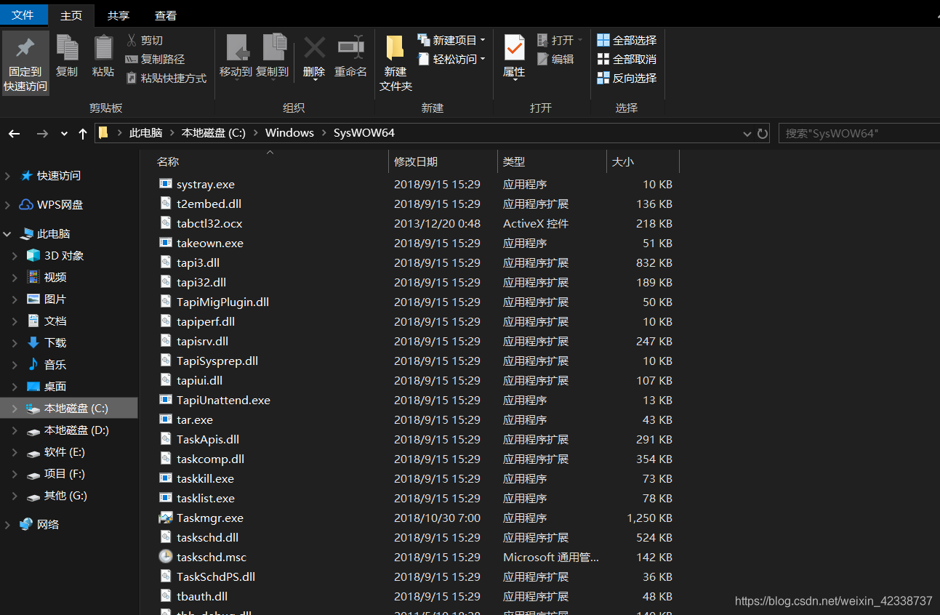The height and width of the screenshot is (615, 940).
Task: Switch to Home (主页) ribbon tab
Action: point(71,15)
